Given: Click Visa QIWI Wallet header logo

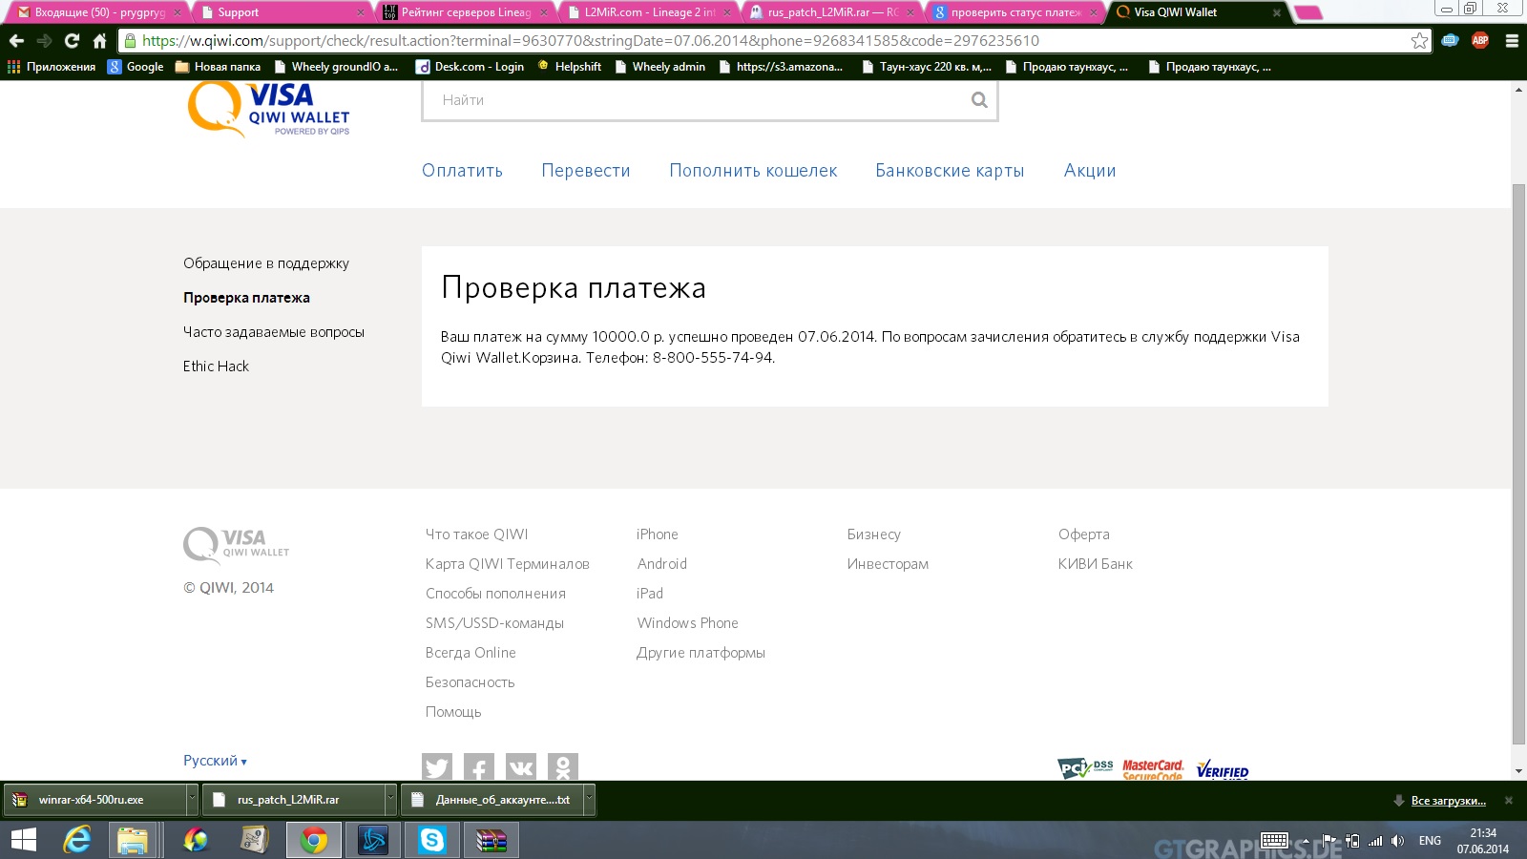Looking at the screenshot, I should click(x=269, y=109).
